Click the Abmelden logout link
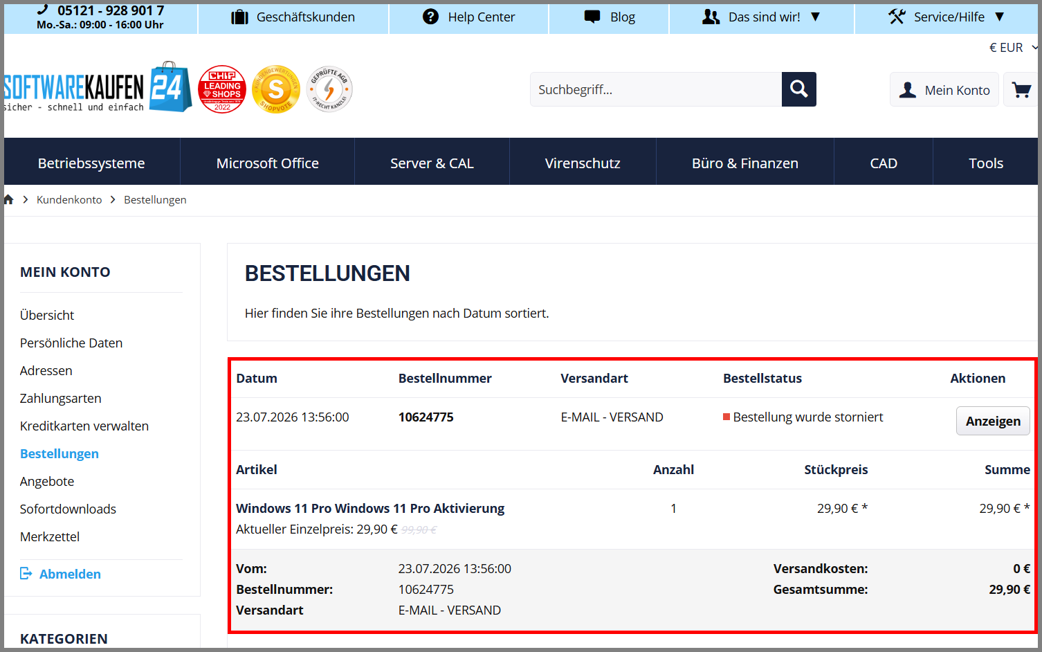Viewport: 1042px width, 652px height. pos(70,574)
